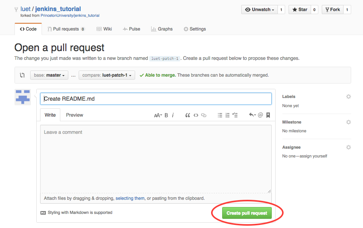Apply italic formatting with the i icon
The width and height of the screenshot is (363, 228).
click(173, 115)
